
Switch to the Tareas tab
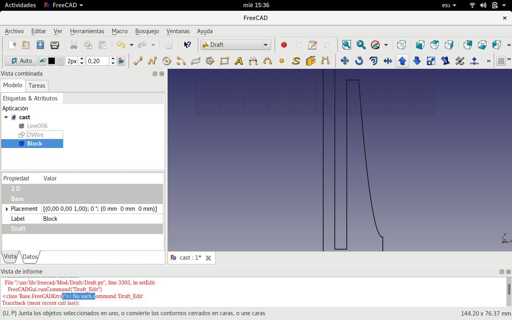tap(37, 86)
